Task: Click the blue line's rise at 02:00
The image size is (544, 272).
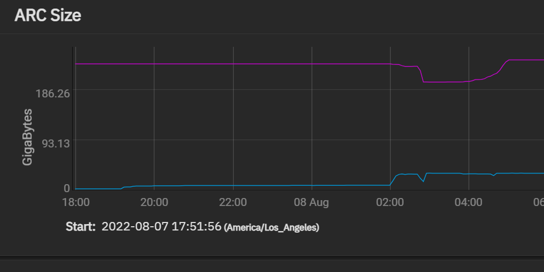Action: coord(393,180)
